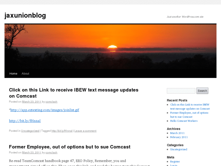This screenshot has width=221, height=166.
Task: Open Former Employee post title heading
Action: point(70,147)
